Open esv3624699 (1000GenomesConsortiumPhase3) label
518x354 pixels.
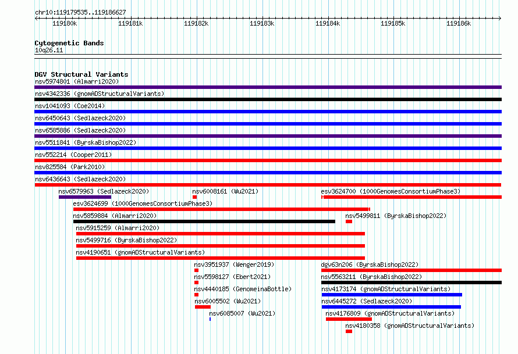[143, 203]
